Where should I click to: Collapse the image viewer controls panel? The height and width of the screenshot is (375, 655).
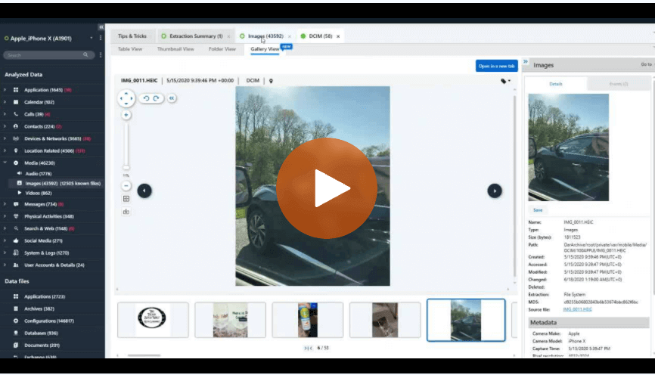tap(172, 98)
